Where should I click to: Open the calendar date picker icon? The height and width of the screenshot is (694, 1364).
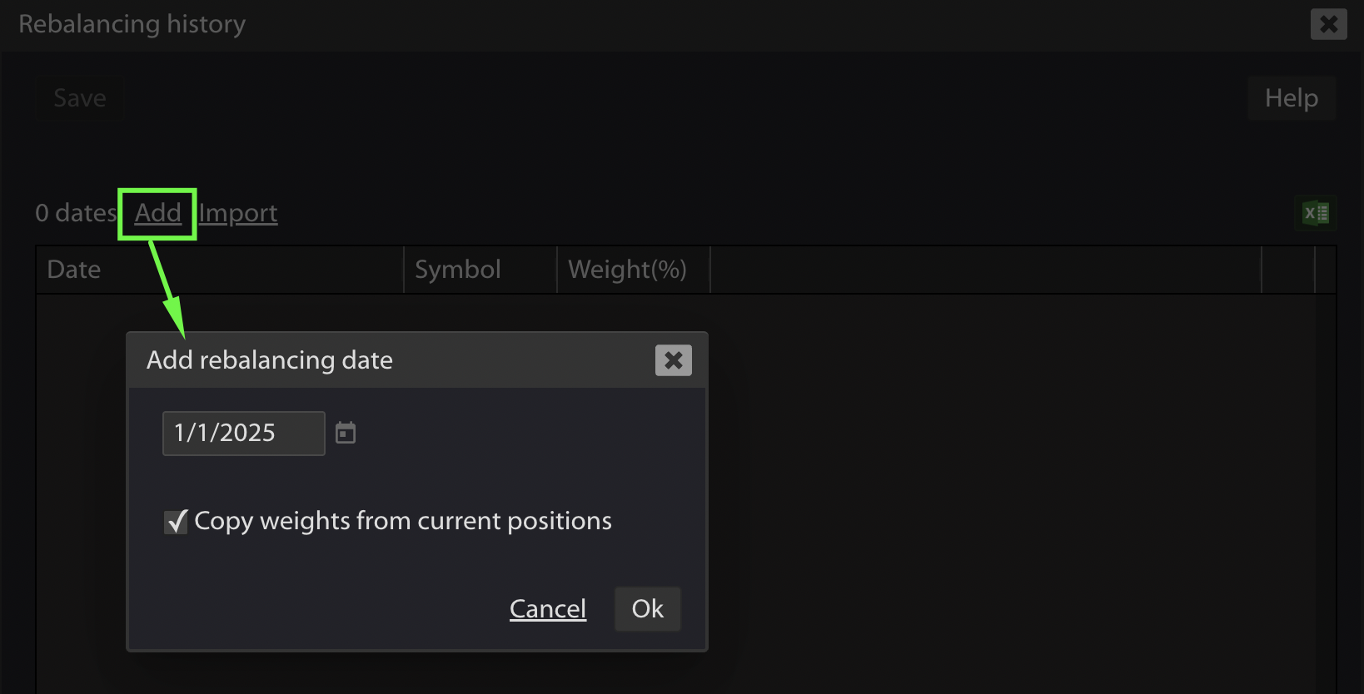pos(346,433)
